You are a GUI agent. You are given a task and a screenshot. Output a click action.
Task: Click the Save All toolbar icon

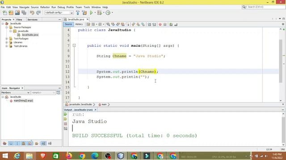pos(24,13)
